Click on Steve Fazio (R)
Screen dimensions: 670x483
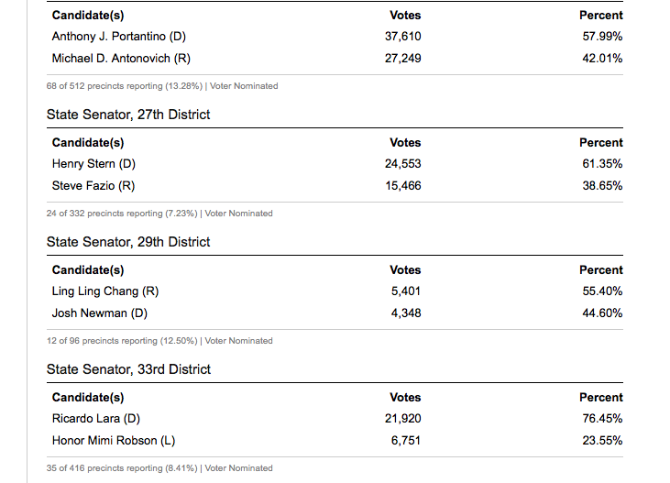click(x=93, y=185)
